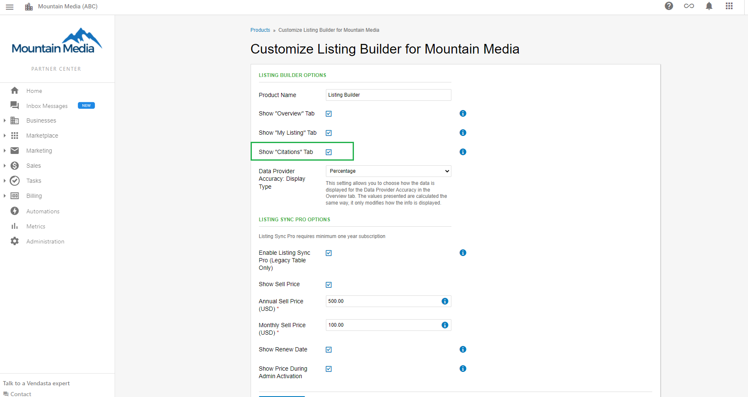Show info for Show Renew Date
748x397 pixels.
(463, 349)
